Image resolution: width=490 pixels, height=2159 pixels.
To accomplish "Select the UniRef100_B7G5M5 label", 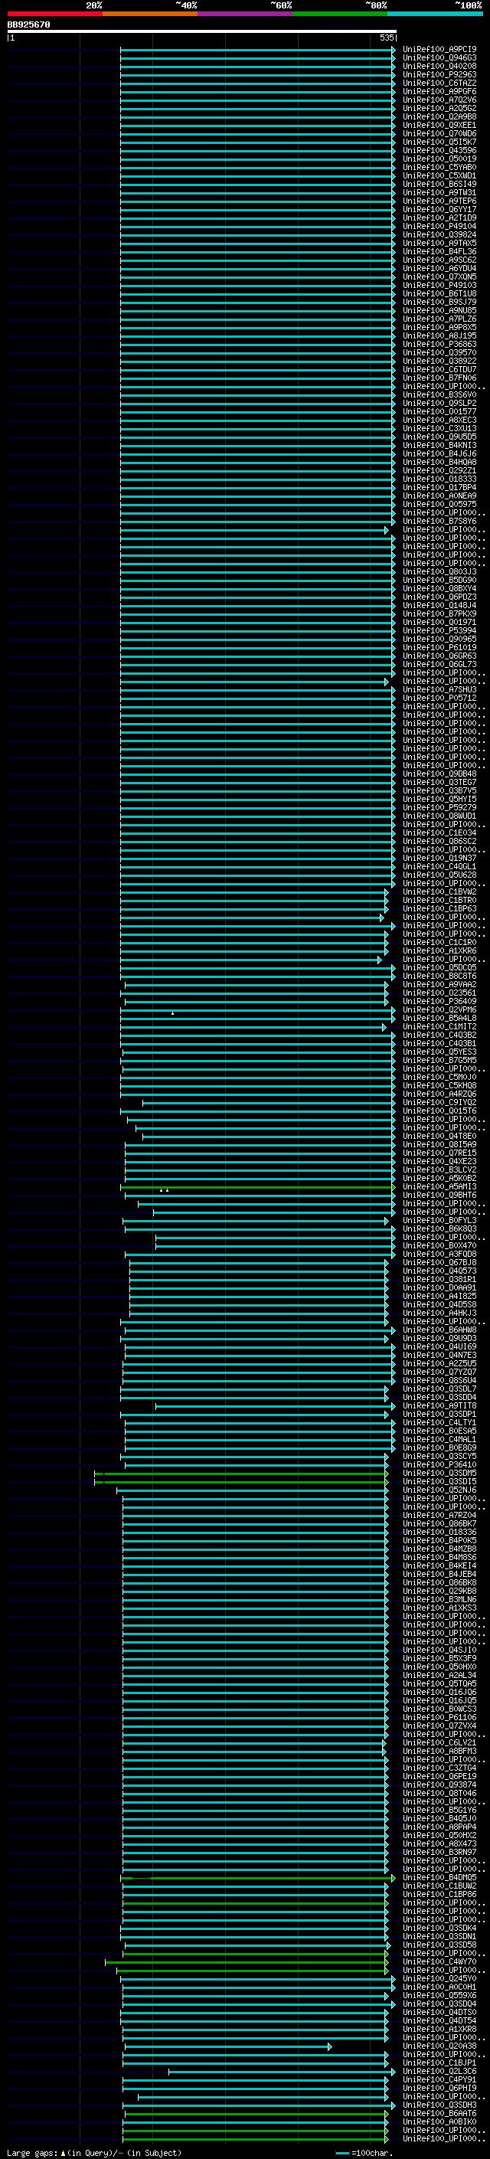I will pyautogui.click(x=439, y=1060).
